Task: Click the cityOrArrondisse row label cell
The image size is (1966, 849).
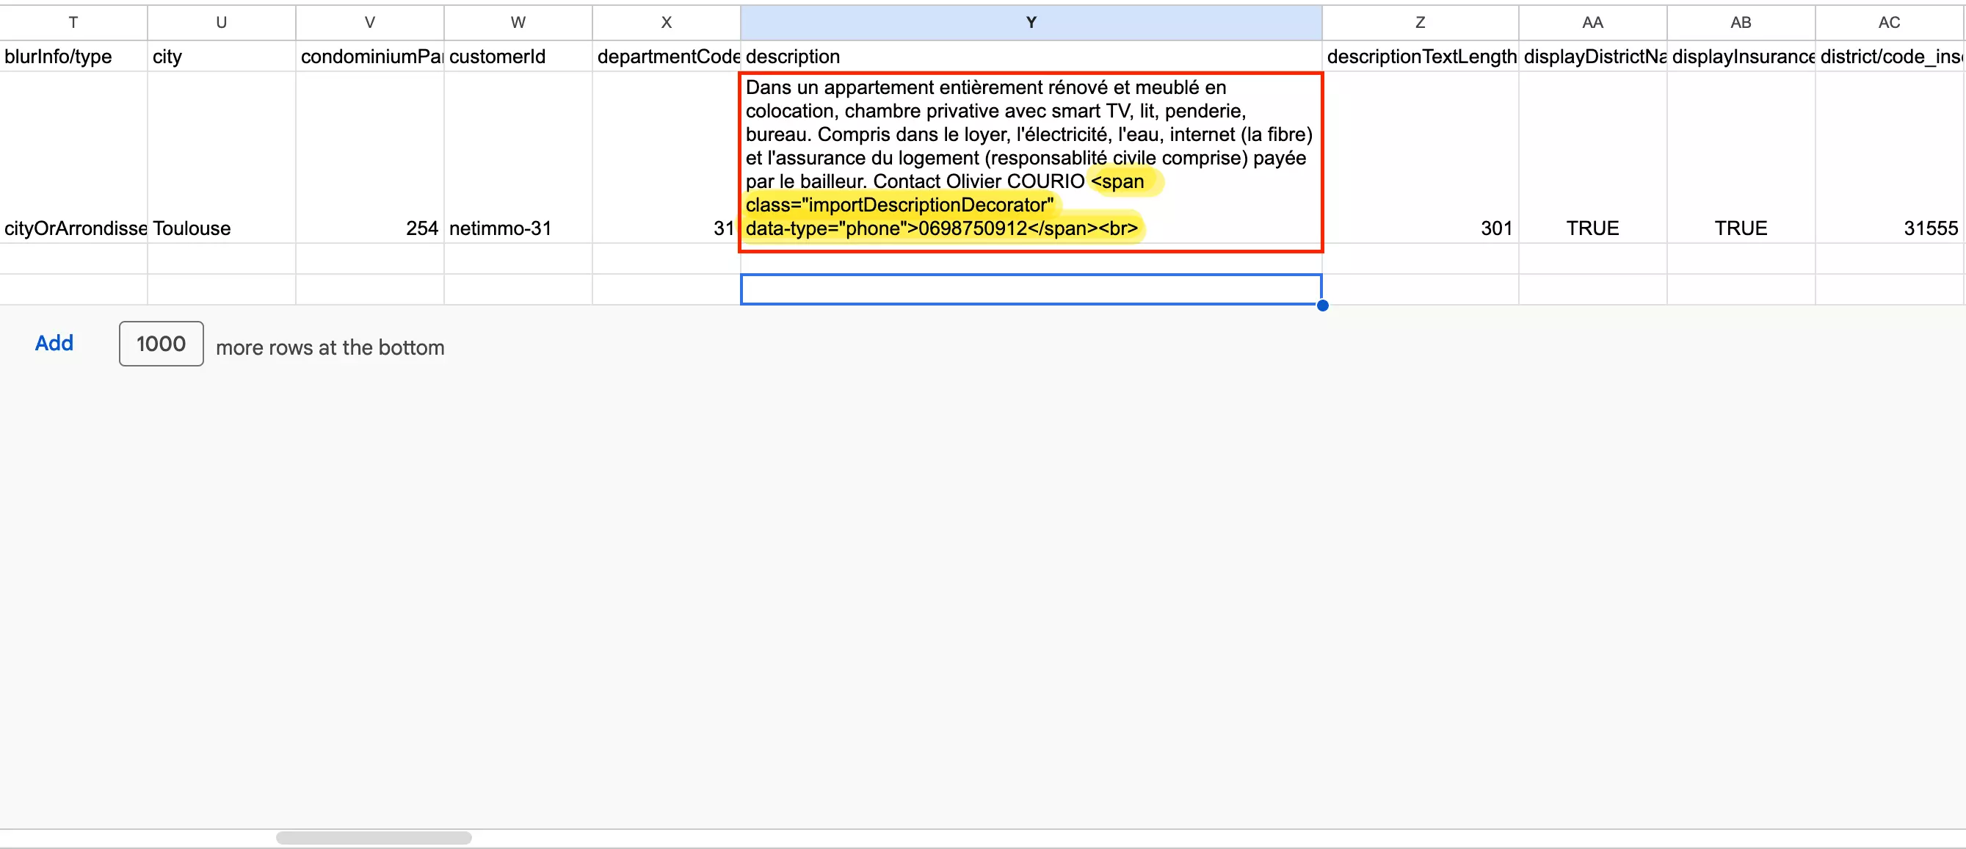Action: click(x=73, y=228)
